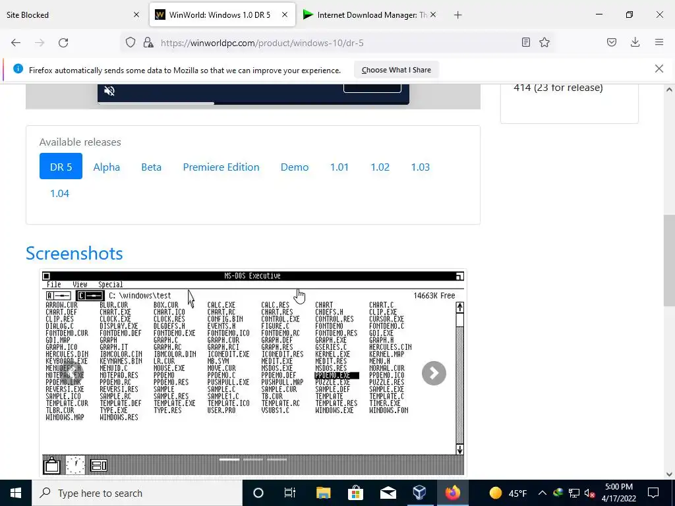Open File Explorer from taskbar
Screen dimensions: 675x506
(x=323, y=493)
